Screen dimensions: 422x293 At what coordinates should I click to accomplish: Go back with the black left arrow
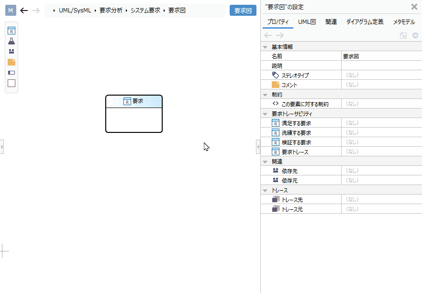24,11
